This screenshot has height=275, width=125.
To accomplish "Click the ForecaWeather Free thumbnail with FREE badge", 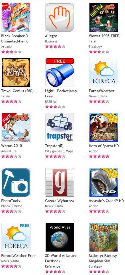I will [16, 237].
